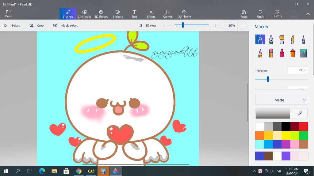This screenshot has width=314, height=176.
Task: Show hidden system tray icons
Action: tap(254, 171)
